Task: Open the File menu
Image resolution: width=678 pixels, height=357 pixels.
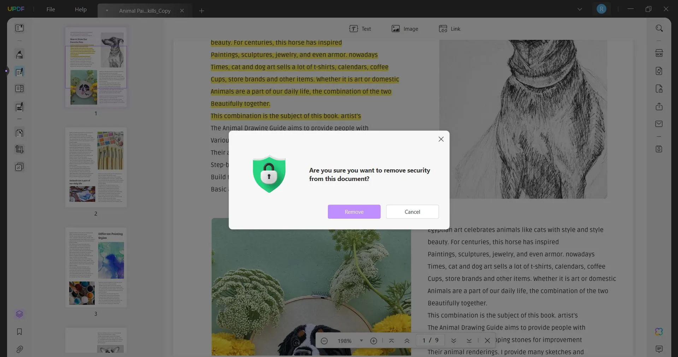Action: pos(51,10)
